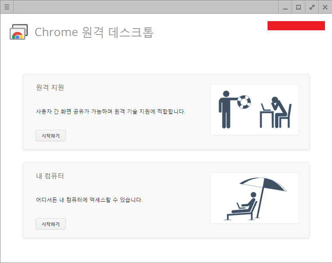Screen dimensions: 332x263
Task: Maximize the Chrome Remote Desktop window
Action: [x=298, y=7]
